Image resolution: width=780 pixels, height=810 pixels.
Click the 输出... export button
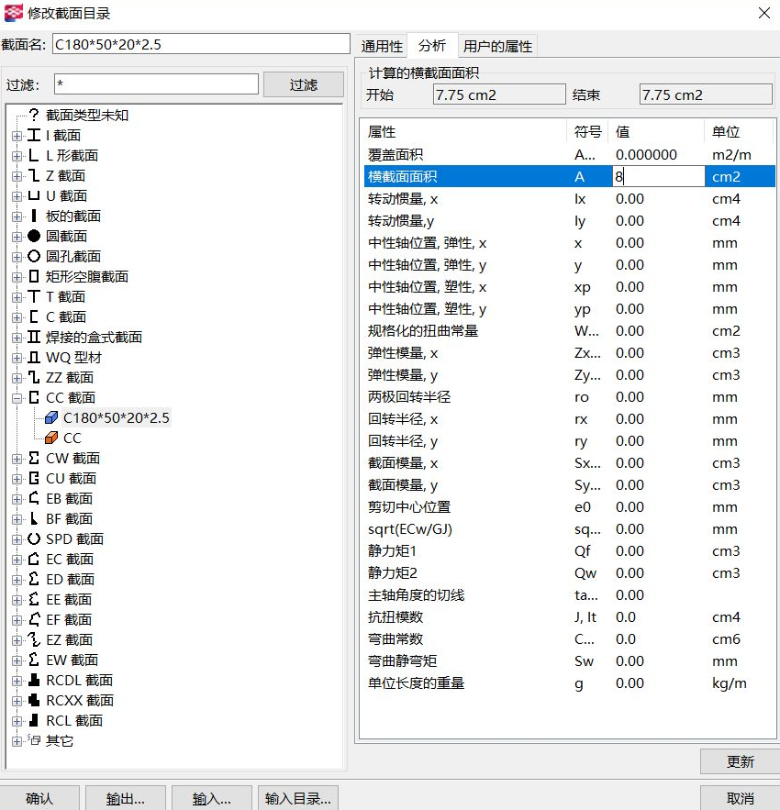point(126,798)
